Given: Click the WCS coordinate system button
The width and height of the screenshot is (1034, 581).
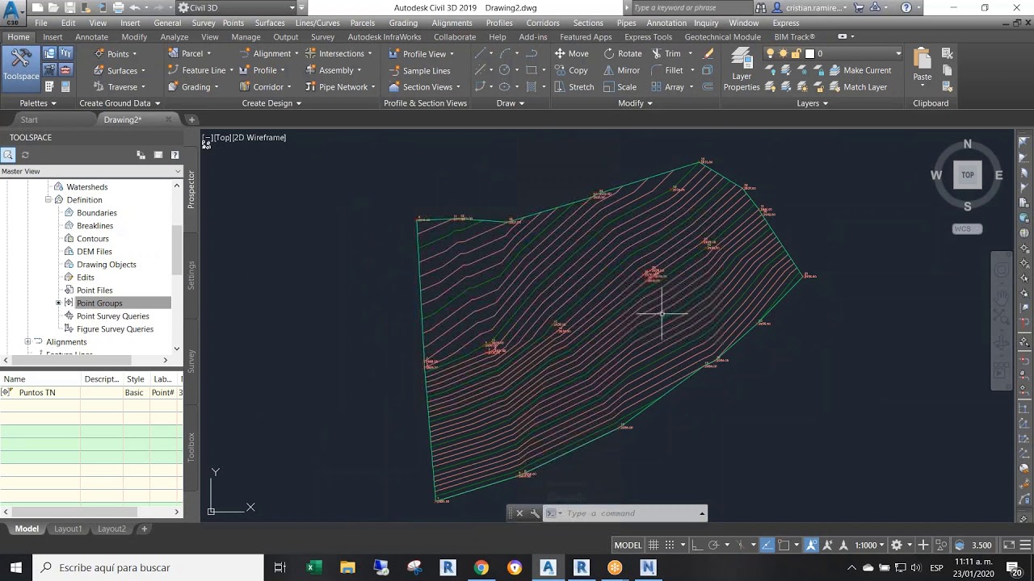Looking at the screenshot, I should (x=967, y=229).
